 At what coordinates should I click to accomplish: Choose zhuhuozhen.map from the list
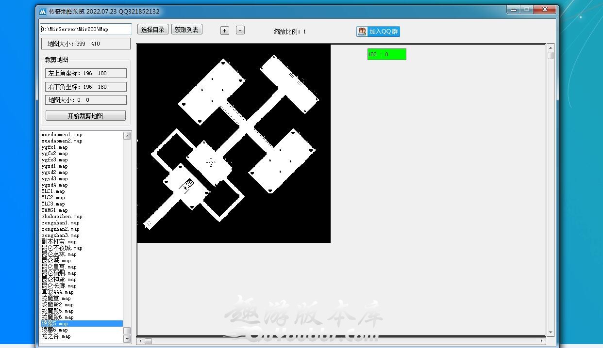pos(62,217)
